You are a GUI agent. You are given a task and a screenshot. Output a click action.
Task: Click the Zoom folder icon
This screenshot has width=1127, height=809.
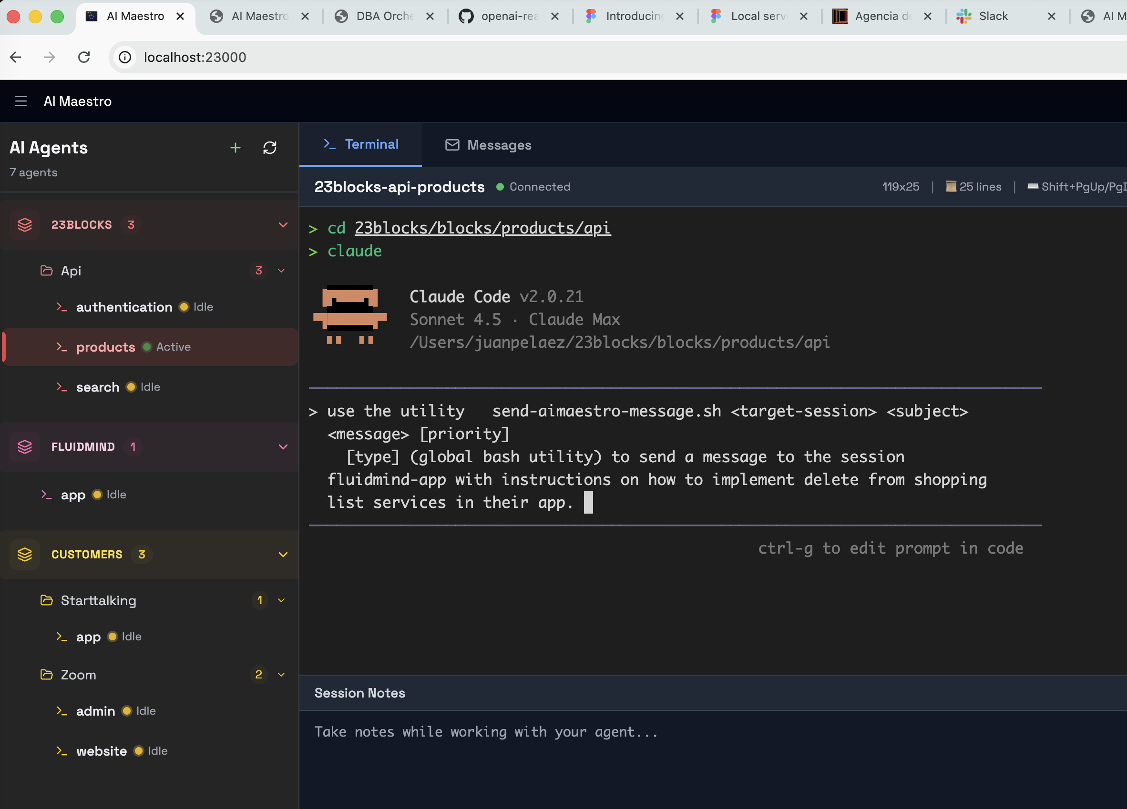tap(47, 675)
